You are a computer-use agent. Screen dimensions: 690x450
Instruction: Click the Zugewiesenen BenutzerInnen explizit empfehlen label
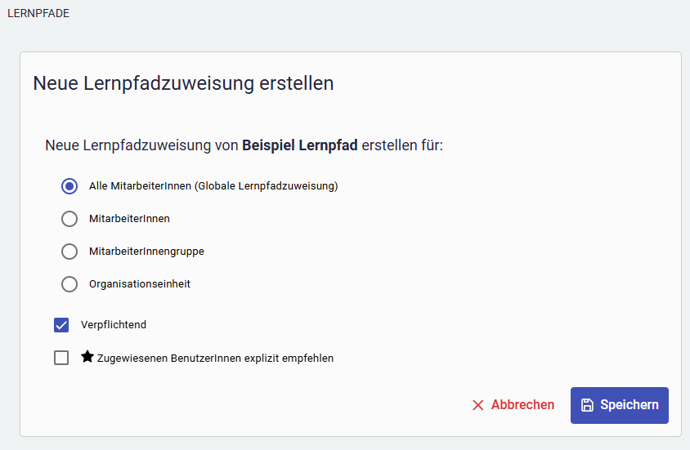pyautogui.click(x=215, y=358)
